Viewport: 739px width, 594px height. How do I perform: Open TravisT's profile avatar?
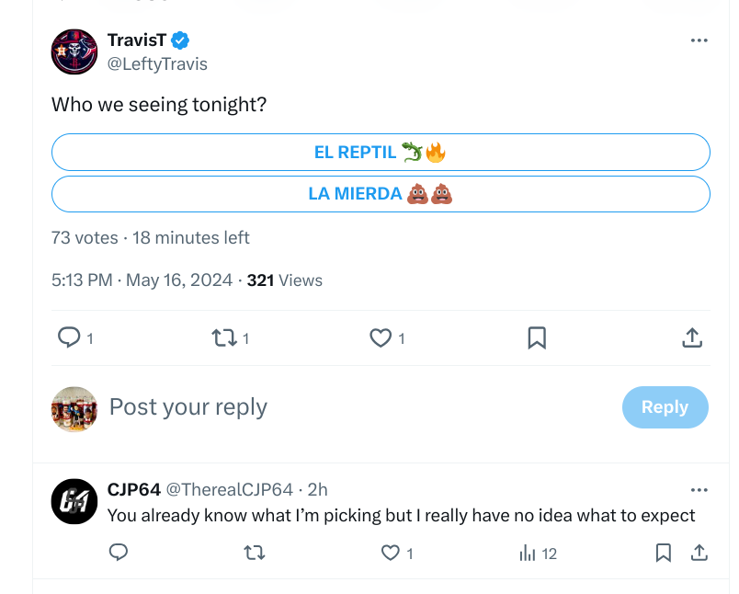click(74, 51)
